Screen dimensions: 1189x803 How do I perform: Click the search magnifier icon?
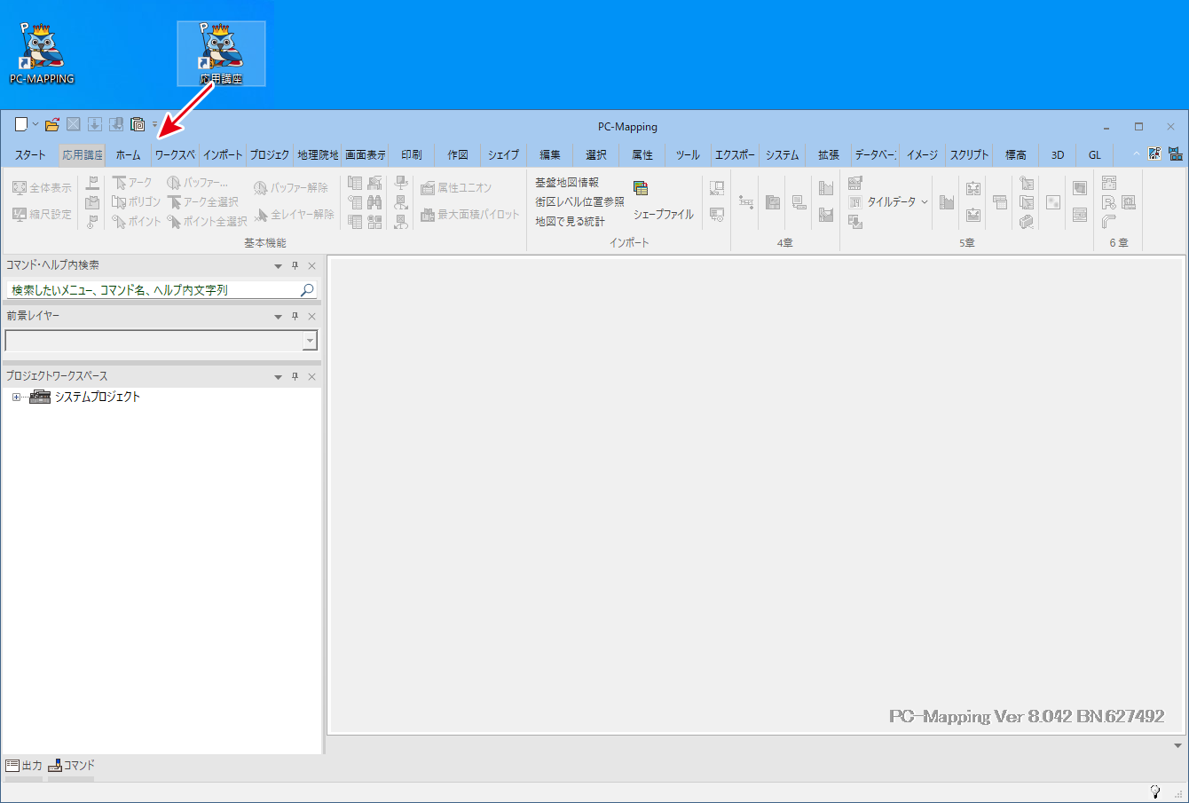pos(307,289)
